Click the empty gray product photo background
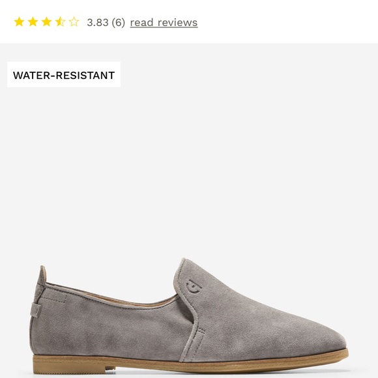The image size is (378, 378). (x=217, y=156)
